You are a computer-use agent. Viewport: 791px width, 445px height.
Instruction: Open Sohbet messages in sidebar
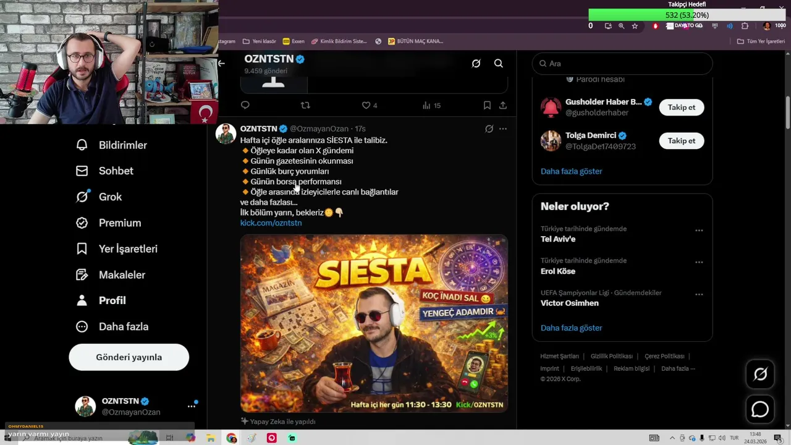pos(104,171)
